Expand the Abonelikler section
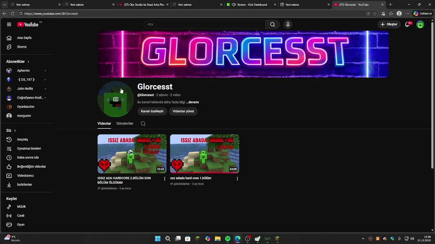Image resolution: width=435 pixels, height=244 pixels. click(x=18, y=62)
